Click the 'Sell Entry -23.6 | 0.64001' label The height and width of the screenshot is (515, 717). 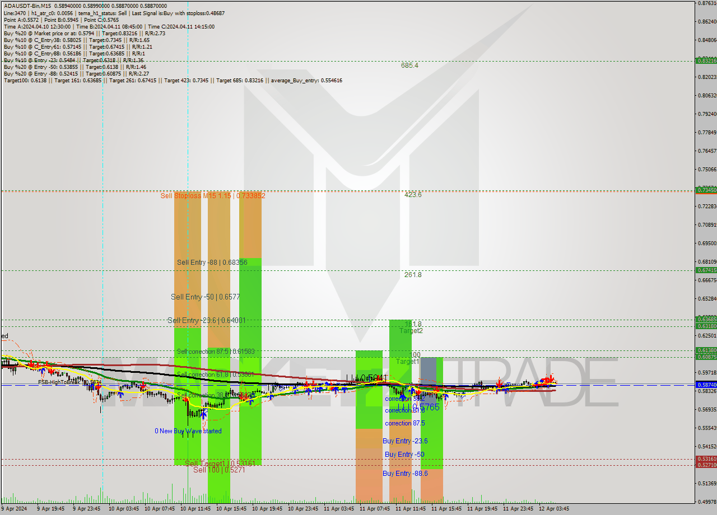click(x=207, y=320)
